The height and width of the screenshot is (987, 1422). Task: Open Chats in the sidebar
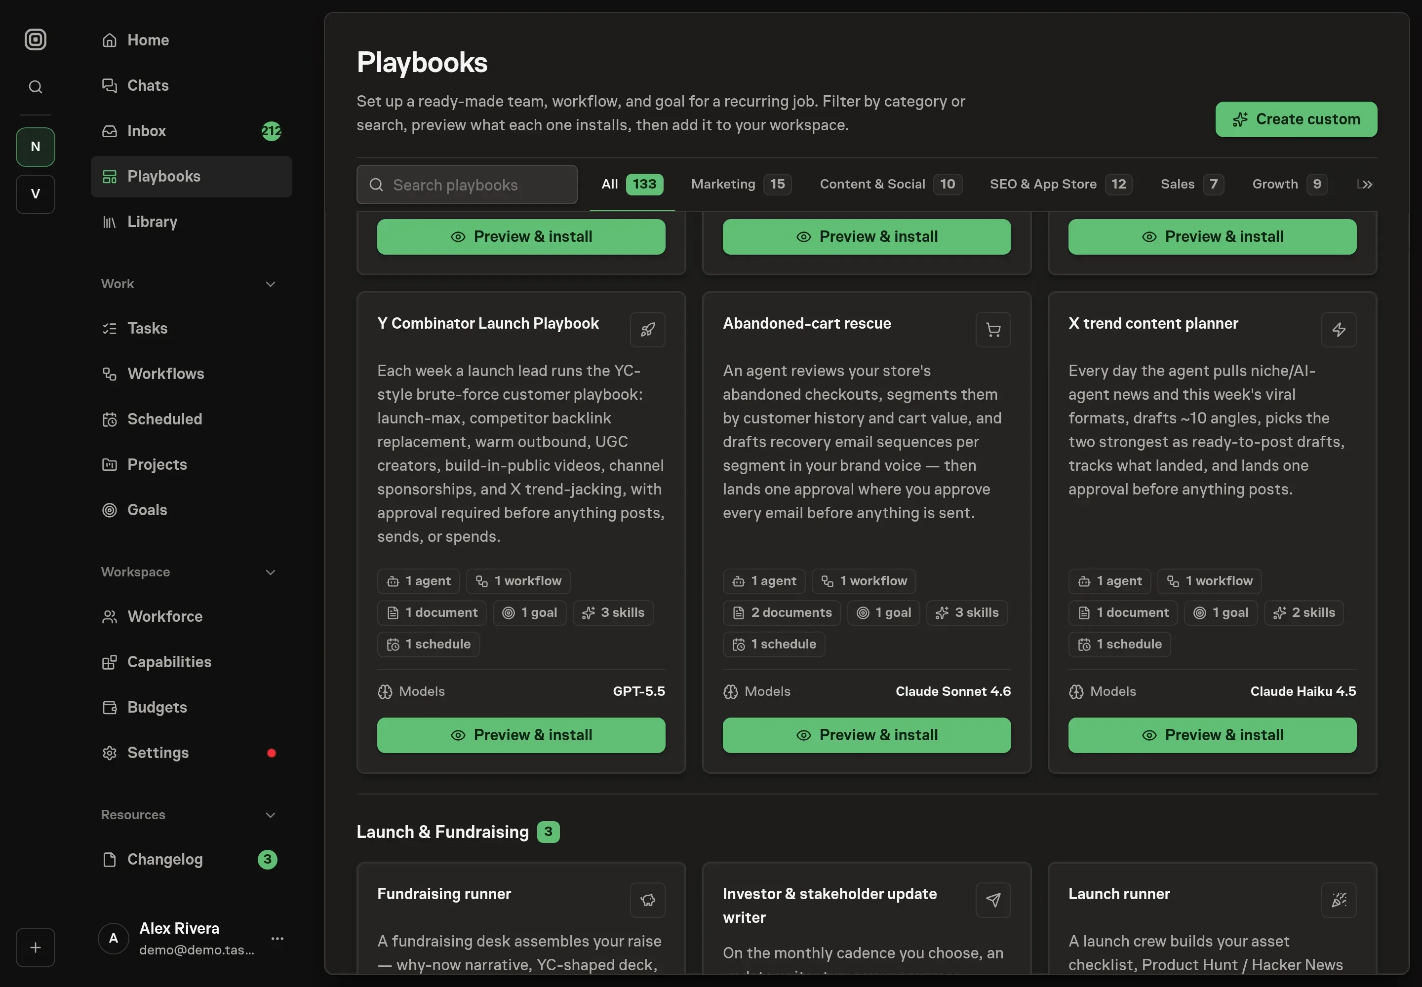(191, 85)
